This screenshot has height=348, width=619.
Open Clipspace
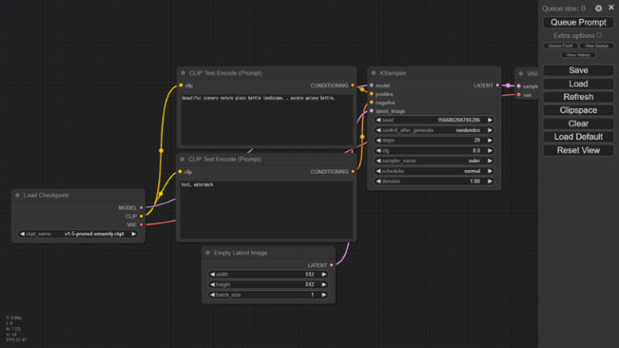click(x=579, y=110)
